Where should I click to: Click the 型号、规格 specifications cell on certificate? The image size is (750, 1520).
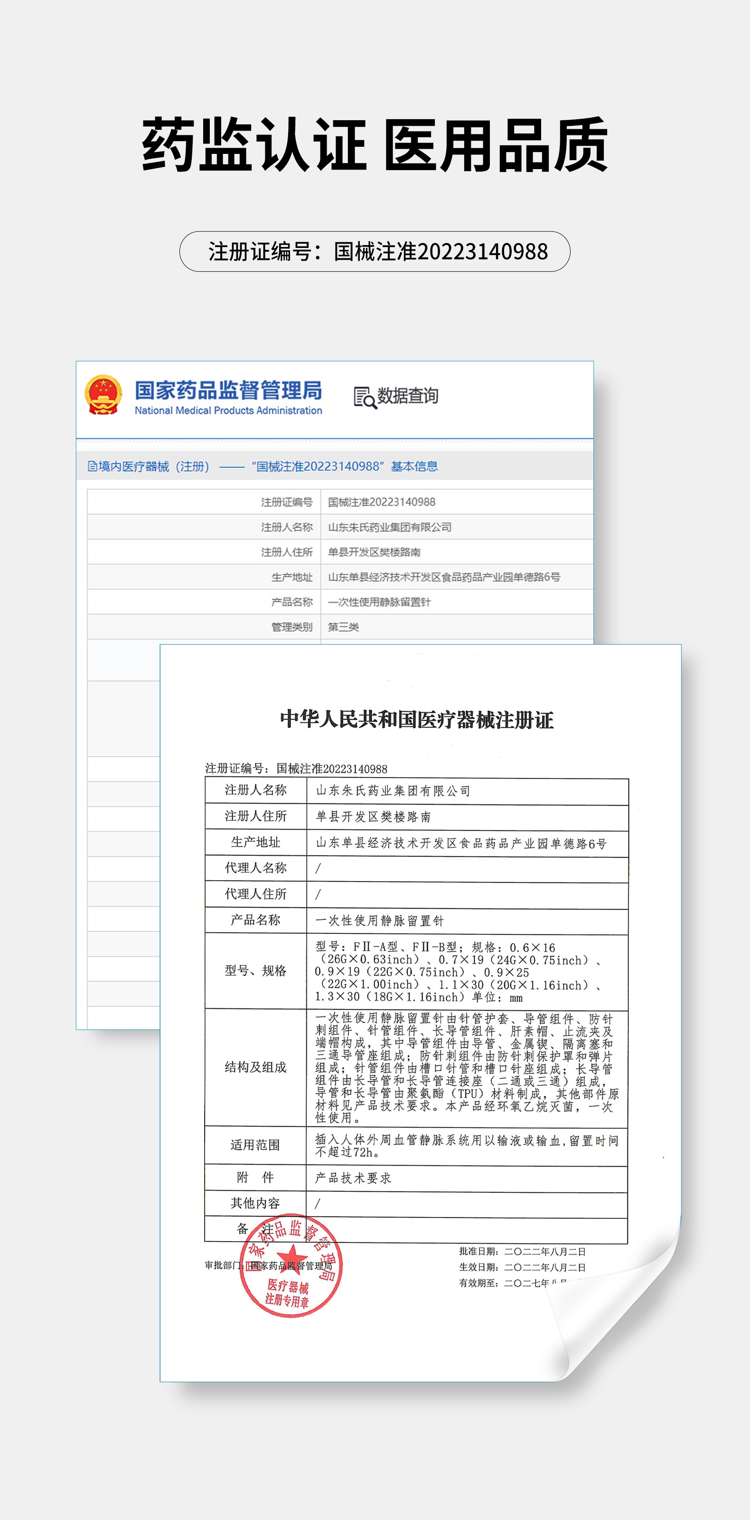tap(255, 970)
